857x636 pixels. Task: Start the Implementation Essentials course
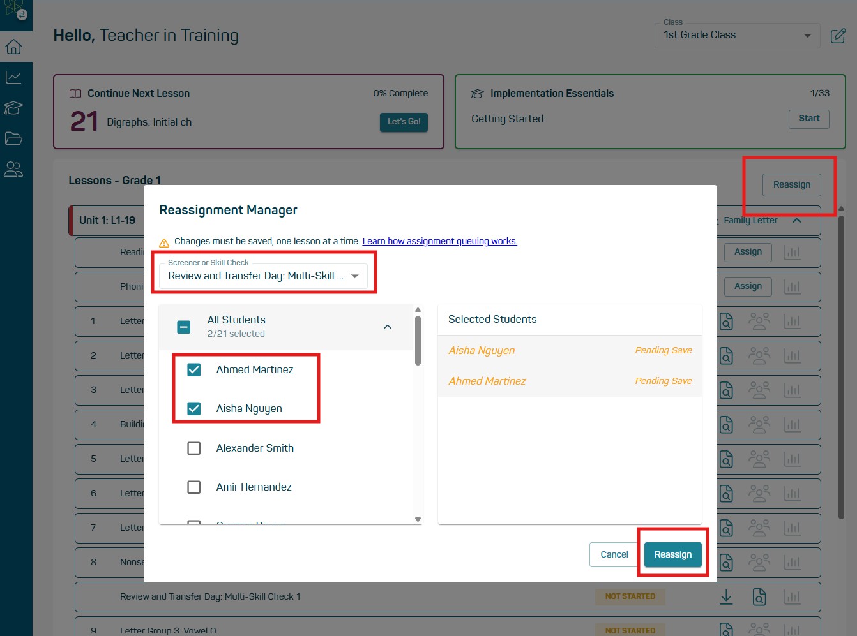coord(809,119)
